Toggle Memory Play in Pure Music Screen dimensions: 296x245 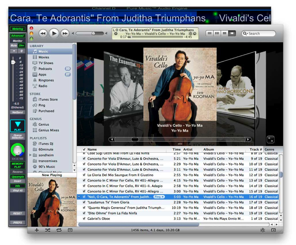click(x=18, y=165)
